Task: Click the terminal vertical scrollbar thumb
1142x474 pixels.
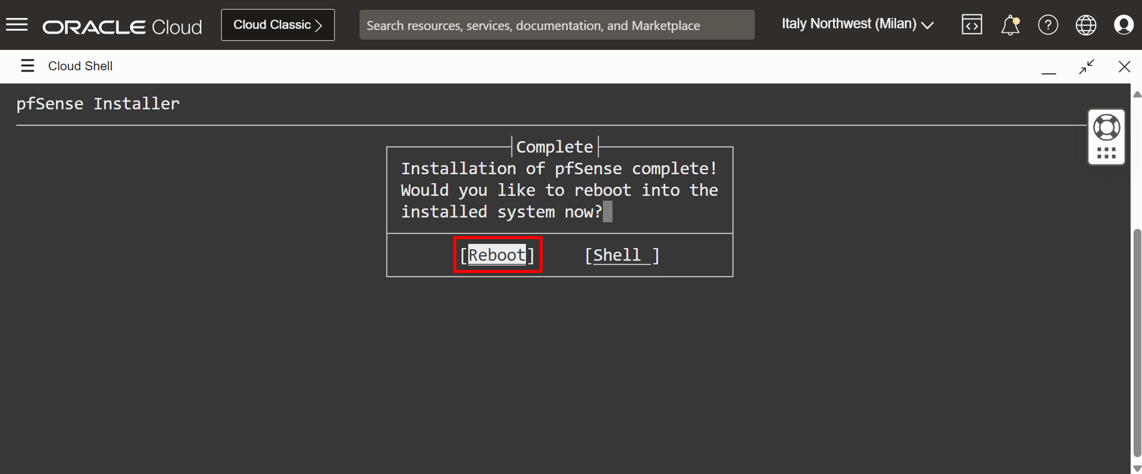Action: [1137, 342]
